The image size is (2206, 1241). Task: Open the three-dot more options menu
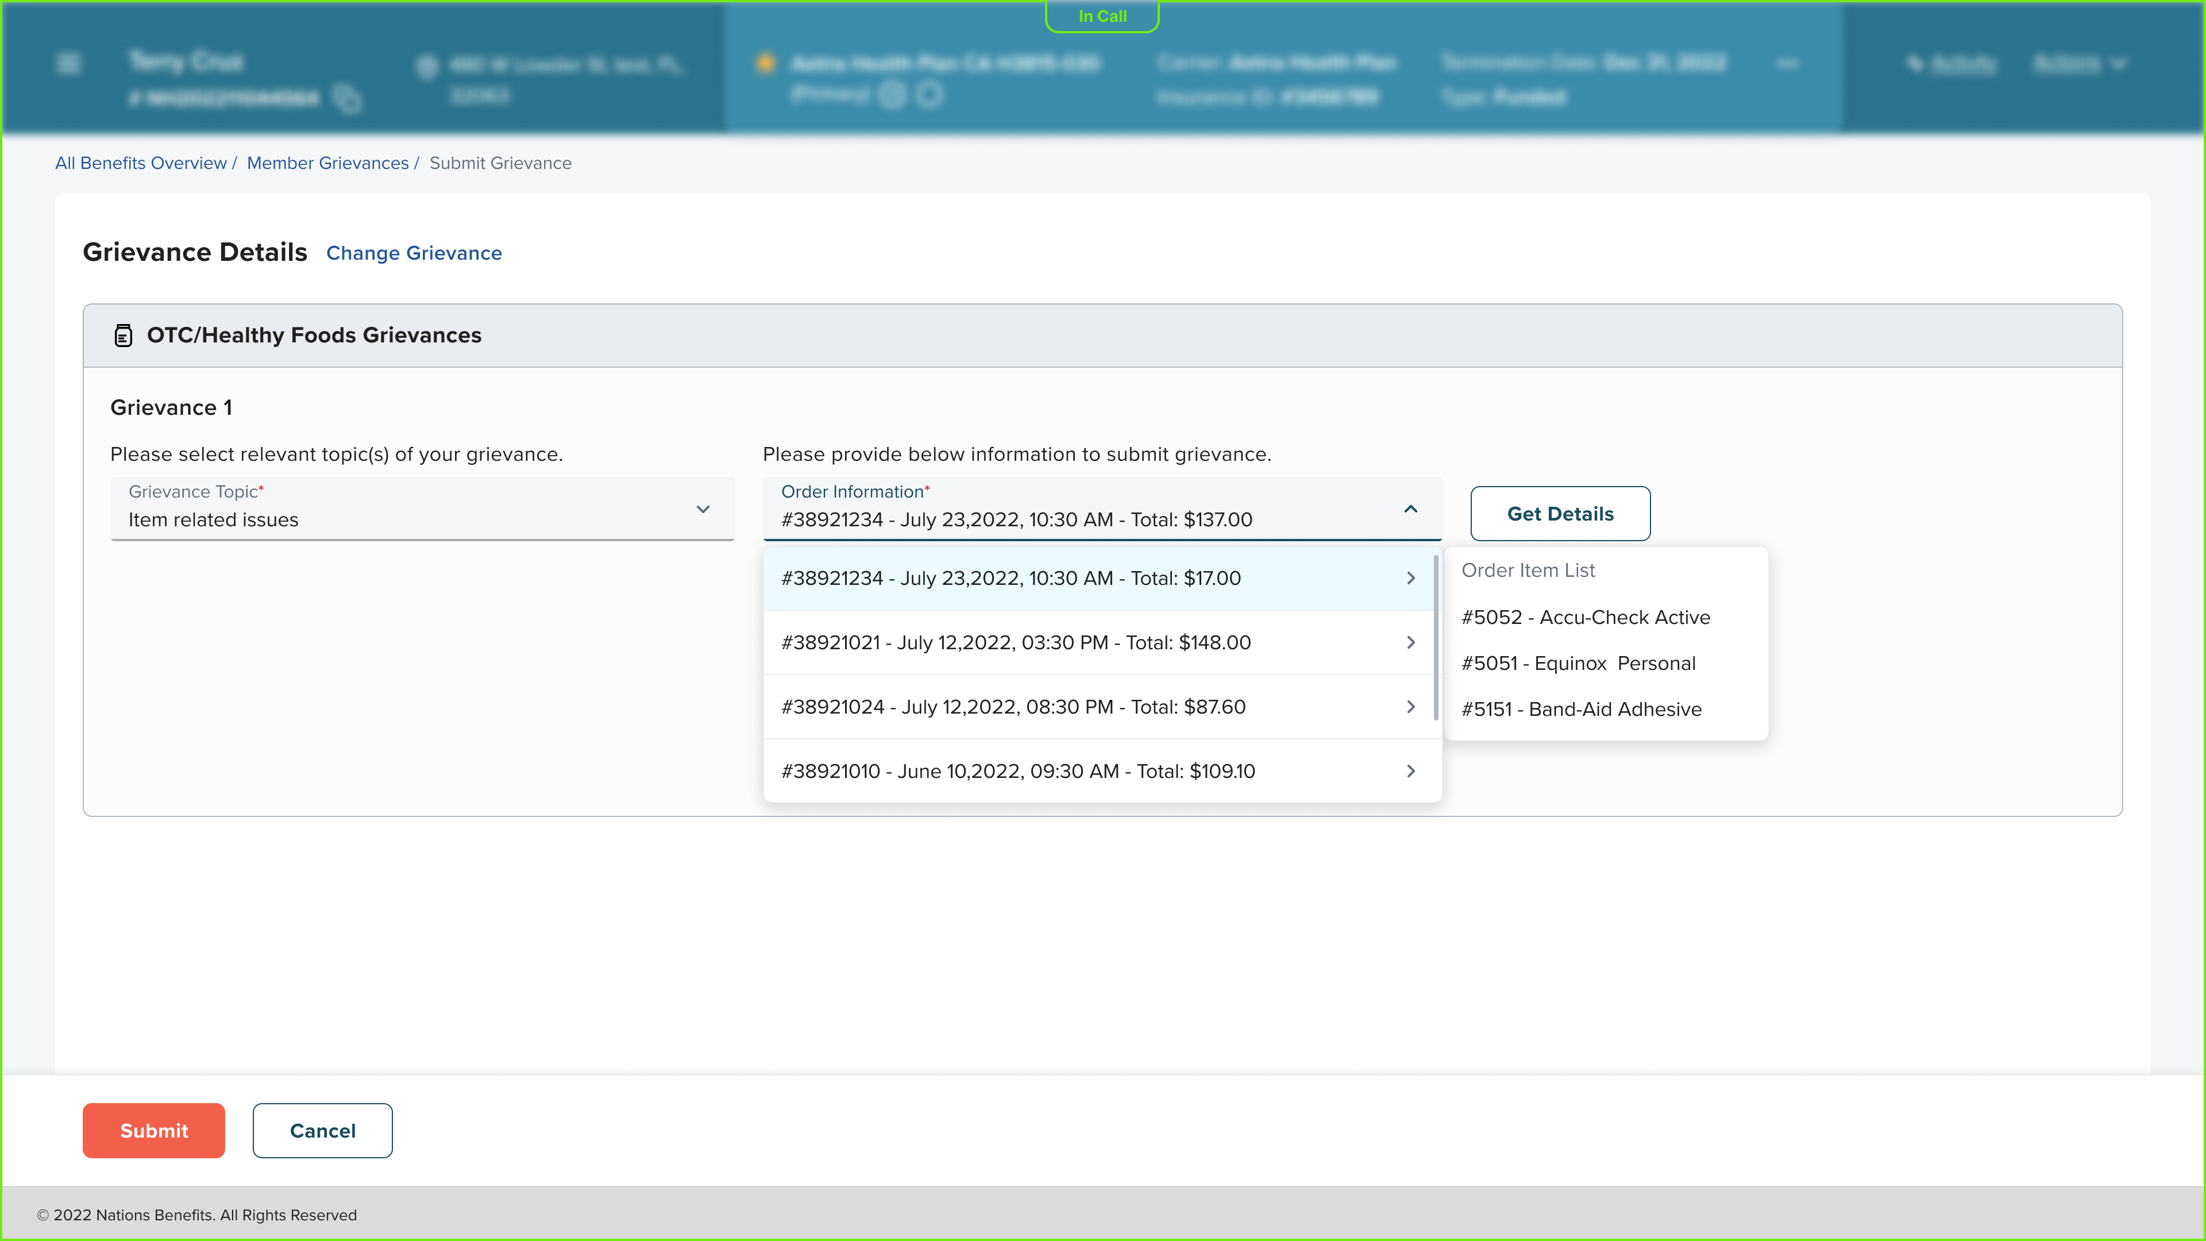click(x=1787, y=63)
